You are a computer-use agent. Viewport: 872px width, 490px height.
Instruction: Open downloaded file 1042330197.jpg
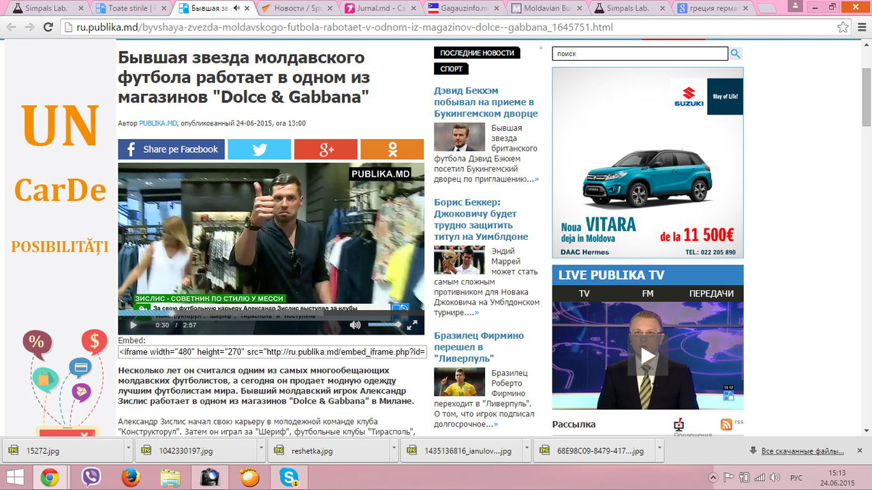click(194, 450)
